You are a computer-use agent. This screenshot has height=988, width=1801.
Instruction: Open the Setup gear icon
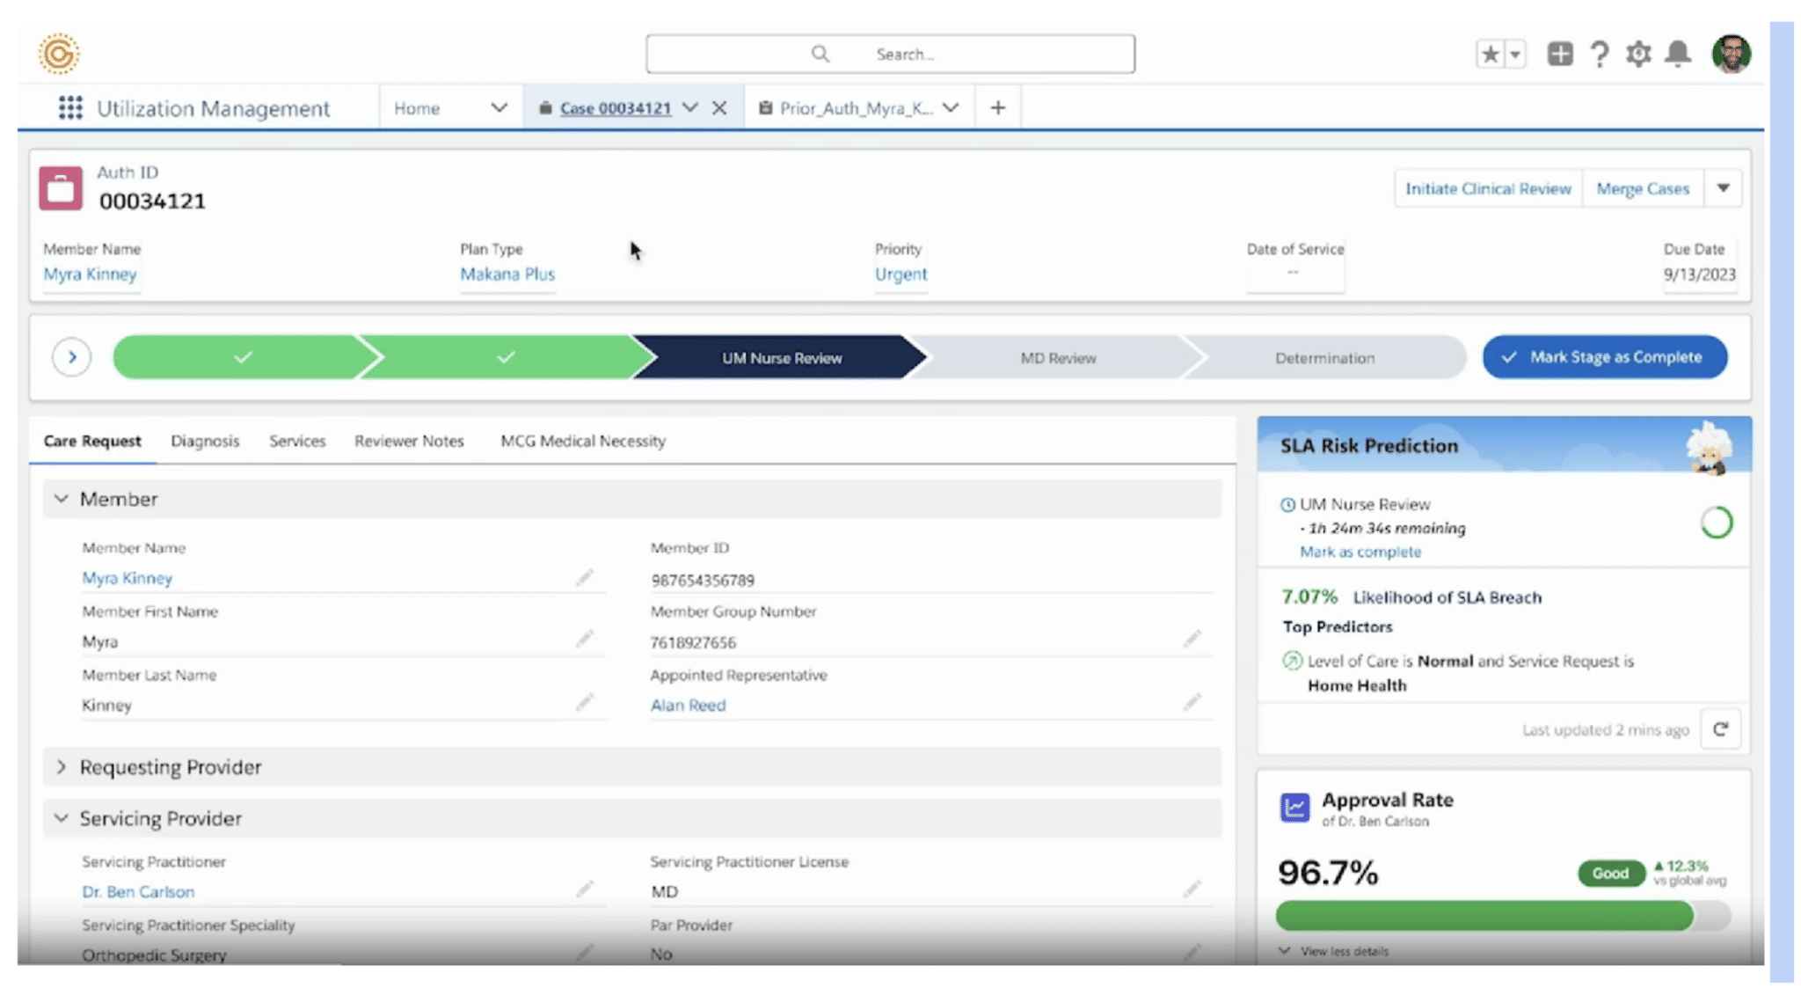pos(1637,54)
